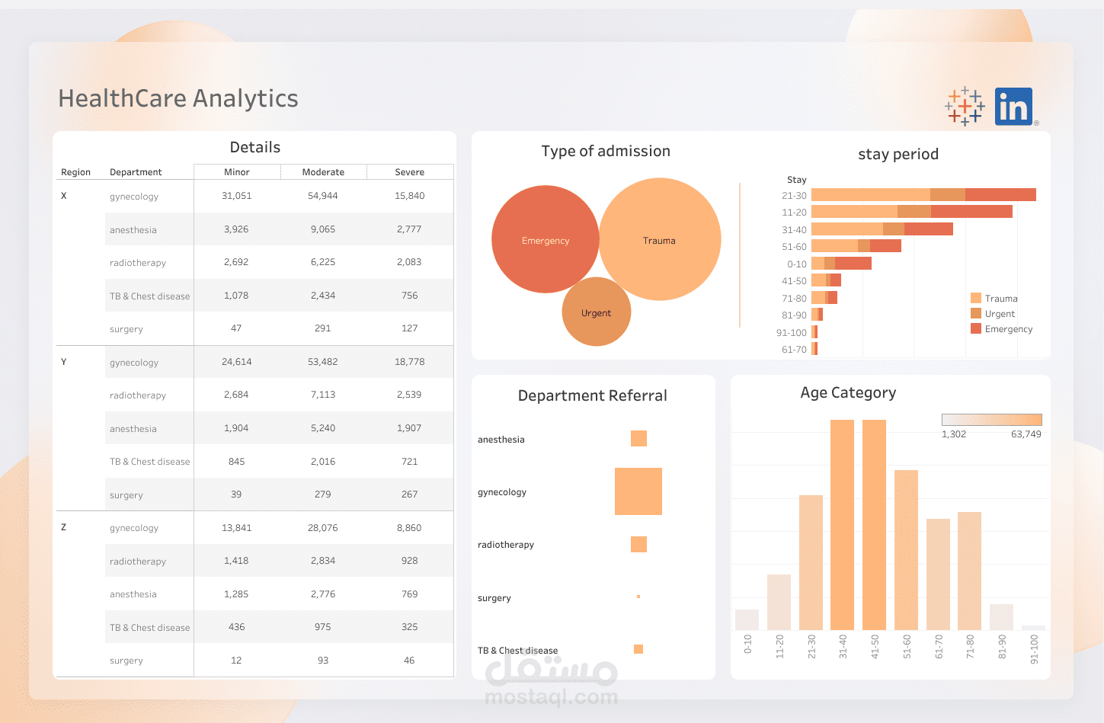Image resolution: width=1104 pixels, height=723 pixels.
Task: Click the value 6,225 cell
Action: pos(323,262)
